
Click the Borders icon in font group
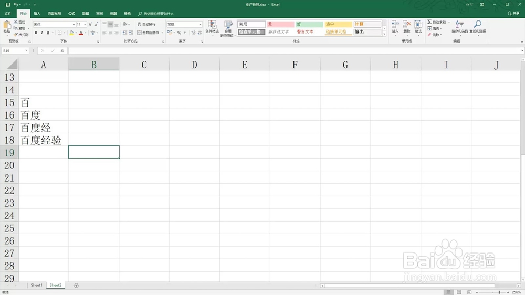pos(60,33)
